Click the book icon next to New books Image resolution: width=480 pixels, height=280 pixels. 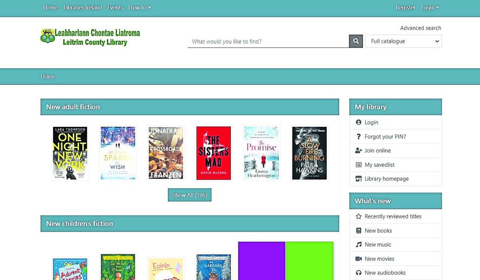(x=359, y=230)
